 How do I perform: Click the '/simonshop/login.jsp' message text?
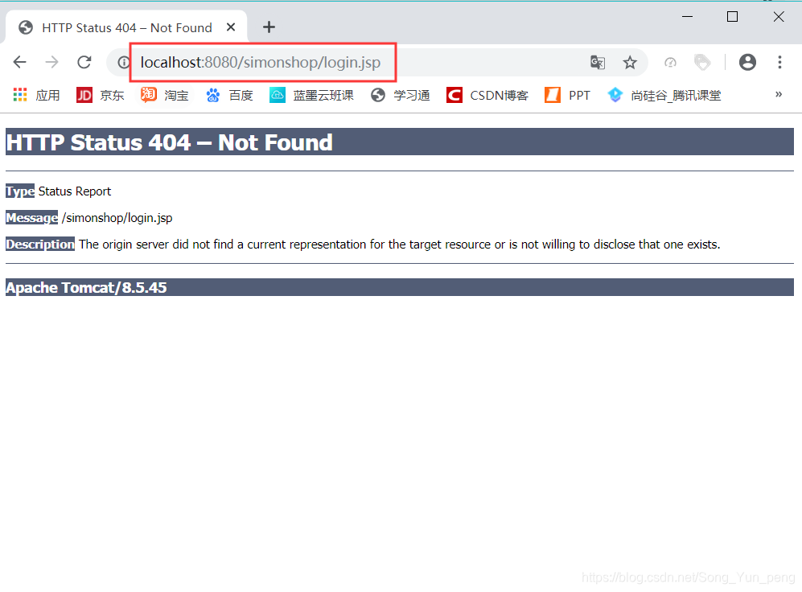pyautogui.click(x=117, y=218)
